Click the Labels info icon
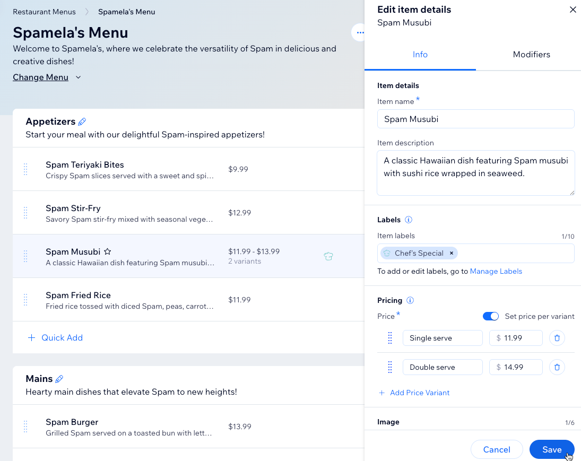This screenshot has width=581, height=461. click(x=409, y=220)
